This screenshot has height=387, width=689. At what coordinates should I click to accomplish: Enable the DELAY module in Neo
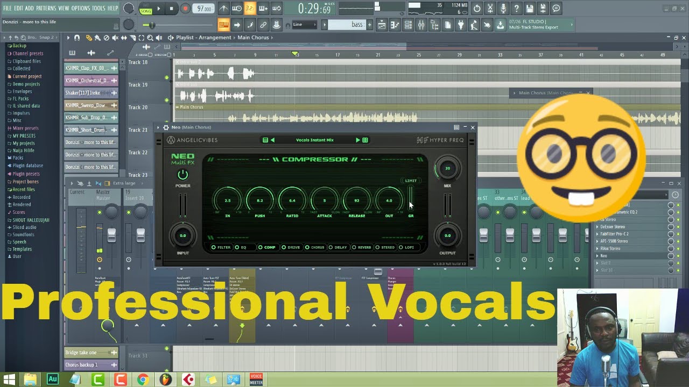pos(338,247)
